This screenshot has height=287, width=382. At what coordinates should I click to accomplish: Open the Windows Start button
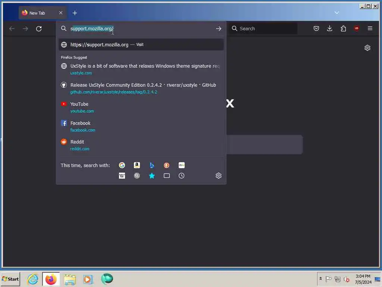click(x=10, y=279)
